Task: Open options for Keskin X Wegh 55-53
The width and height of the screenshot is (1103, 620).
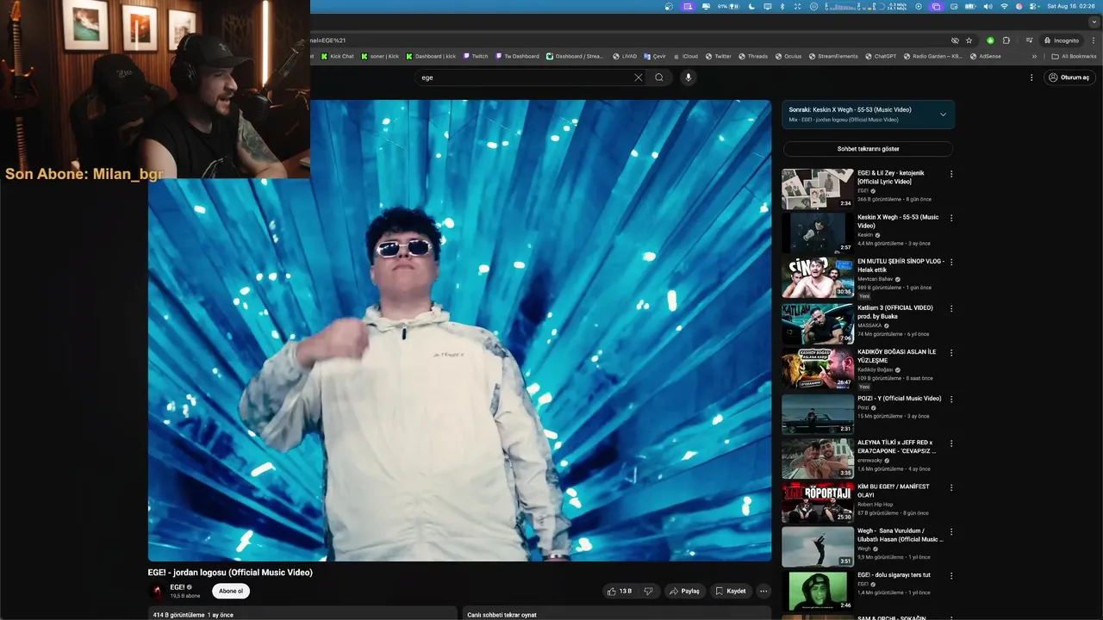Action: coord(951,218)
